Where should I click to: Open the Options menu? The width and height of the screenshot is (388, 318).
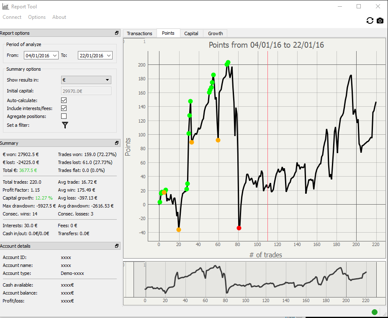point(37,17)
